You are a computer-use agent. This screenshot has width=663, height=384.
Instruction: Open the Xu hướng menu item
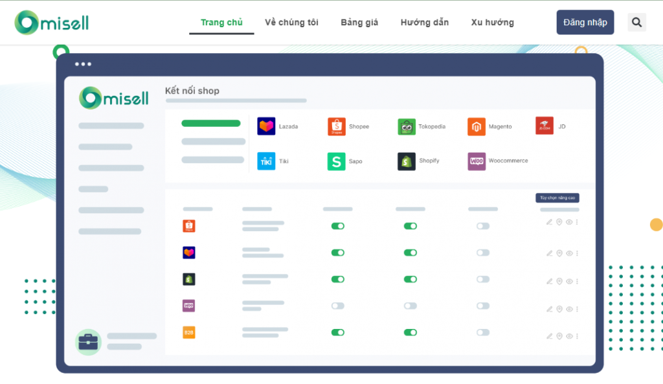pyautogui.click(x=493, y=23)
